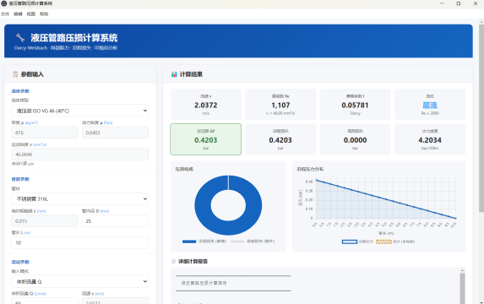Click the pipe length field showing 10
This screenshot has width=484, height=304.
point(80,242)
